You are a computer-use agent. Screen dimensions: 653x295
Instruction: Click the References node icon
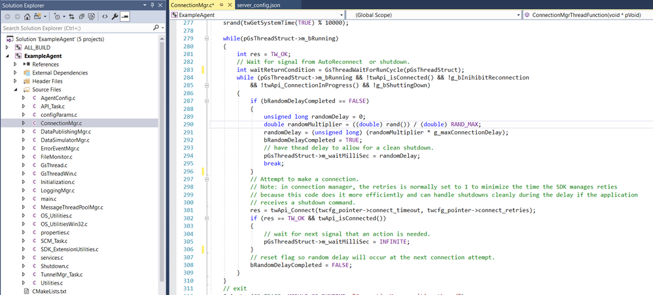[26, 65]
